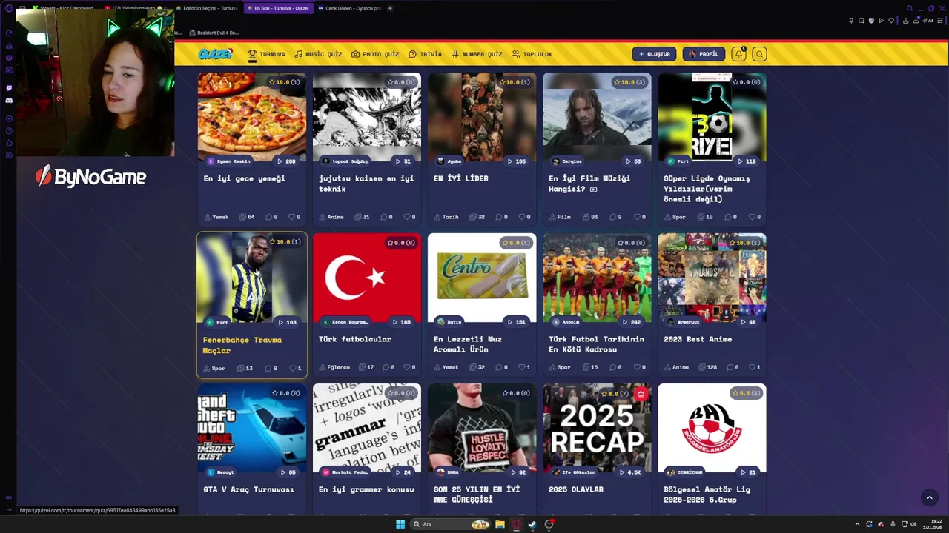Viewport: 949px width, 533px height.
Task: Click the 5.5 rating badge on Bölgesel Amatör
Action: [744, 393]
